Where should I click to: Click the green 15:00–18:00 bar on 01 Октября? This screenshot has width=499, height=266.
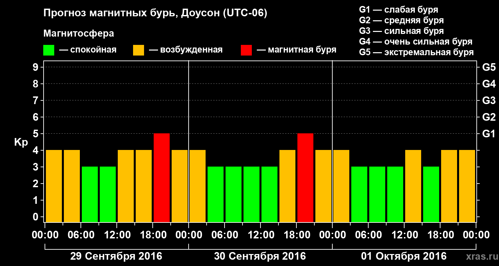[431, 195]
